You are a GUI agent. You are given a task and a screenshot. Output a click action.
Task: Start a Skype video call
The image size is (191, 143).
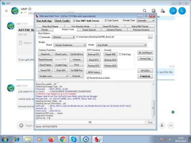tap(173, 11)
